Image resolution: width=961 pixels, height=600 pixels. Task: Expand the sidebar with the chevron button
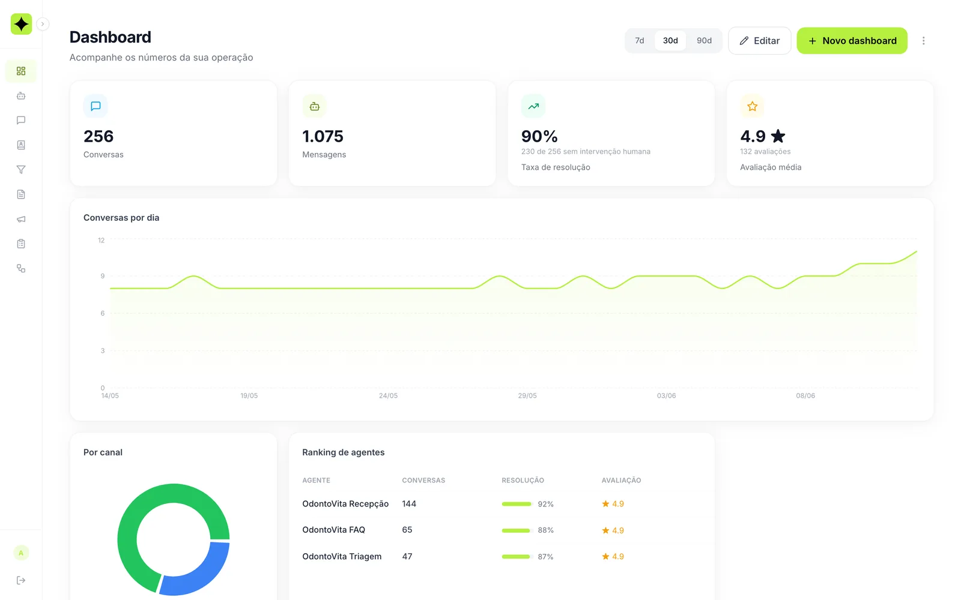[43, 24]
